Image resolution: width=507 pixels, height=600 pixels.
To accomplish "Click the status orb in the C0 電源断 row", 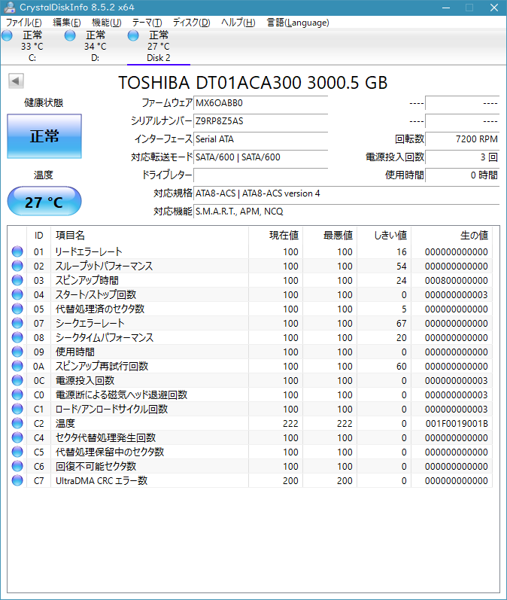I will 17,394.
